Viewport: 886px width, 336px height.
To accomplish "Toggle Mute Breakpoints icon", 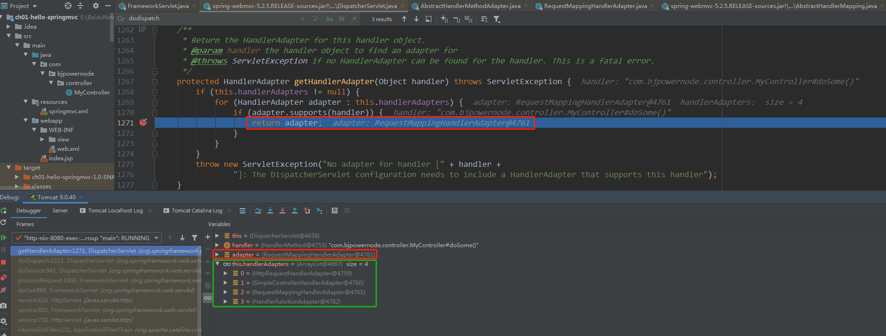I will click(x=3, y=290).
